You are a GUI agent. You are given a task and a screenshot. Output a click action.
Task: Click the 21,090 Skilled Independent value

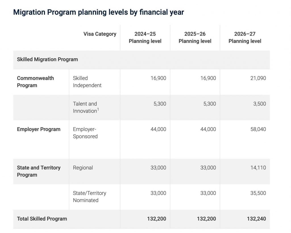point(258,78)
